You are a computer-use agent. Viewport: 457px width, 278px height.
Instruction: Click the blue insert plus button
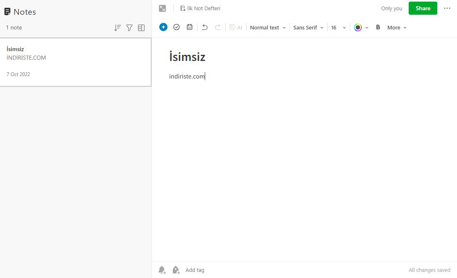point(163,27)
